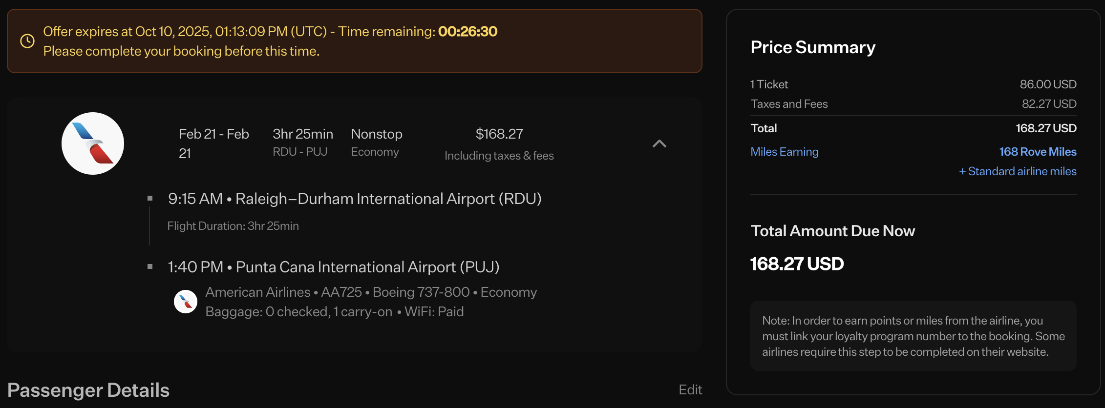This screenshot has height=408, width=1105.
Task: Click the 00:26:30 countdown timer
Action: (x=467, y=32)
